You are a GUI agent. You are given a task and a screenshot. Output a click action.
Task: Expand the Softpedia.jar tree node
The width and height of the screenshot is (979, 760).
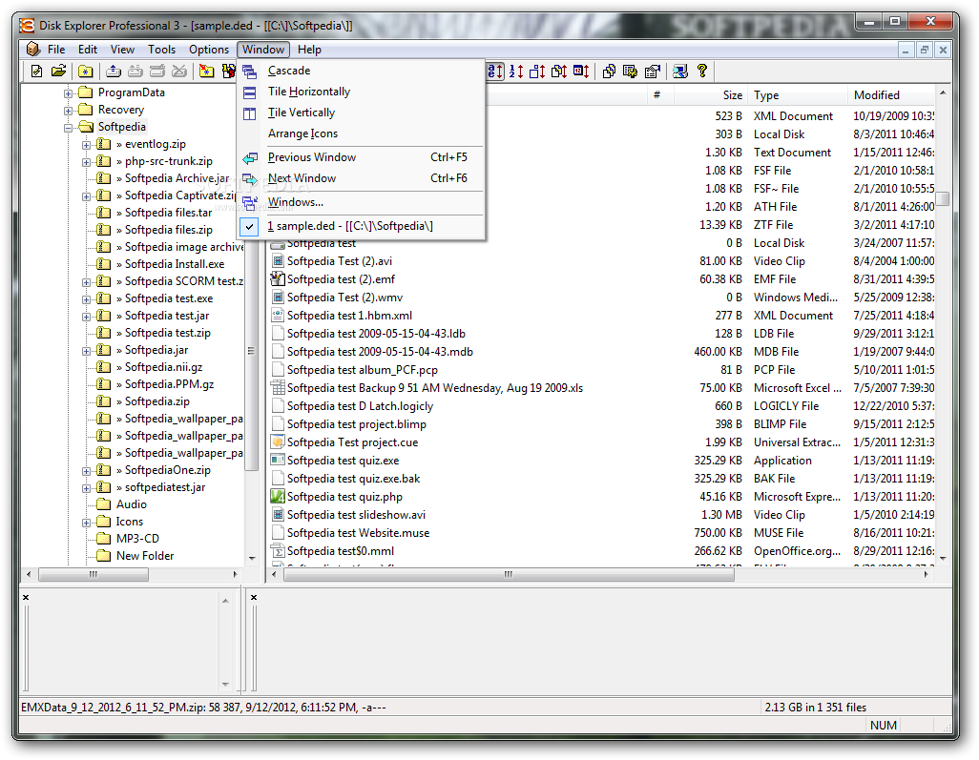point(86,351)
